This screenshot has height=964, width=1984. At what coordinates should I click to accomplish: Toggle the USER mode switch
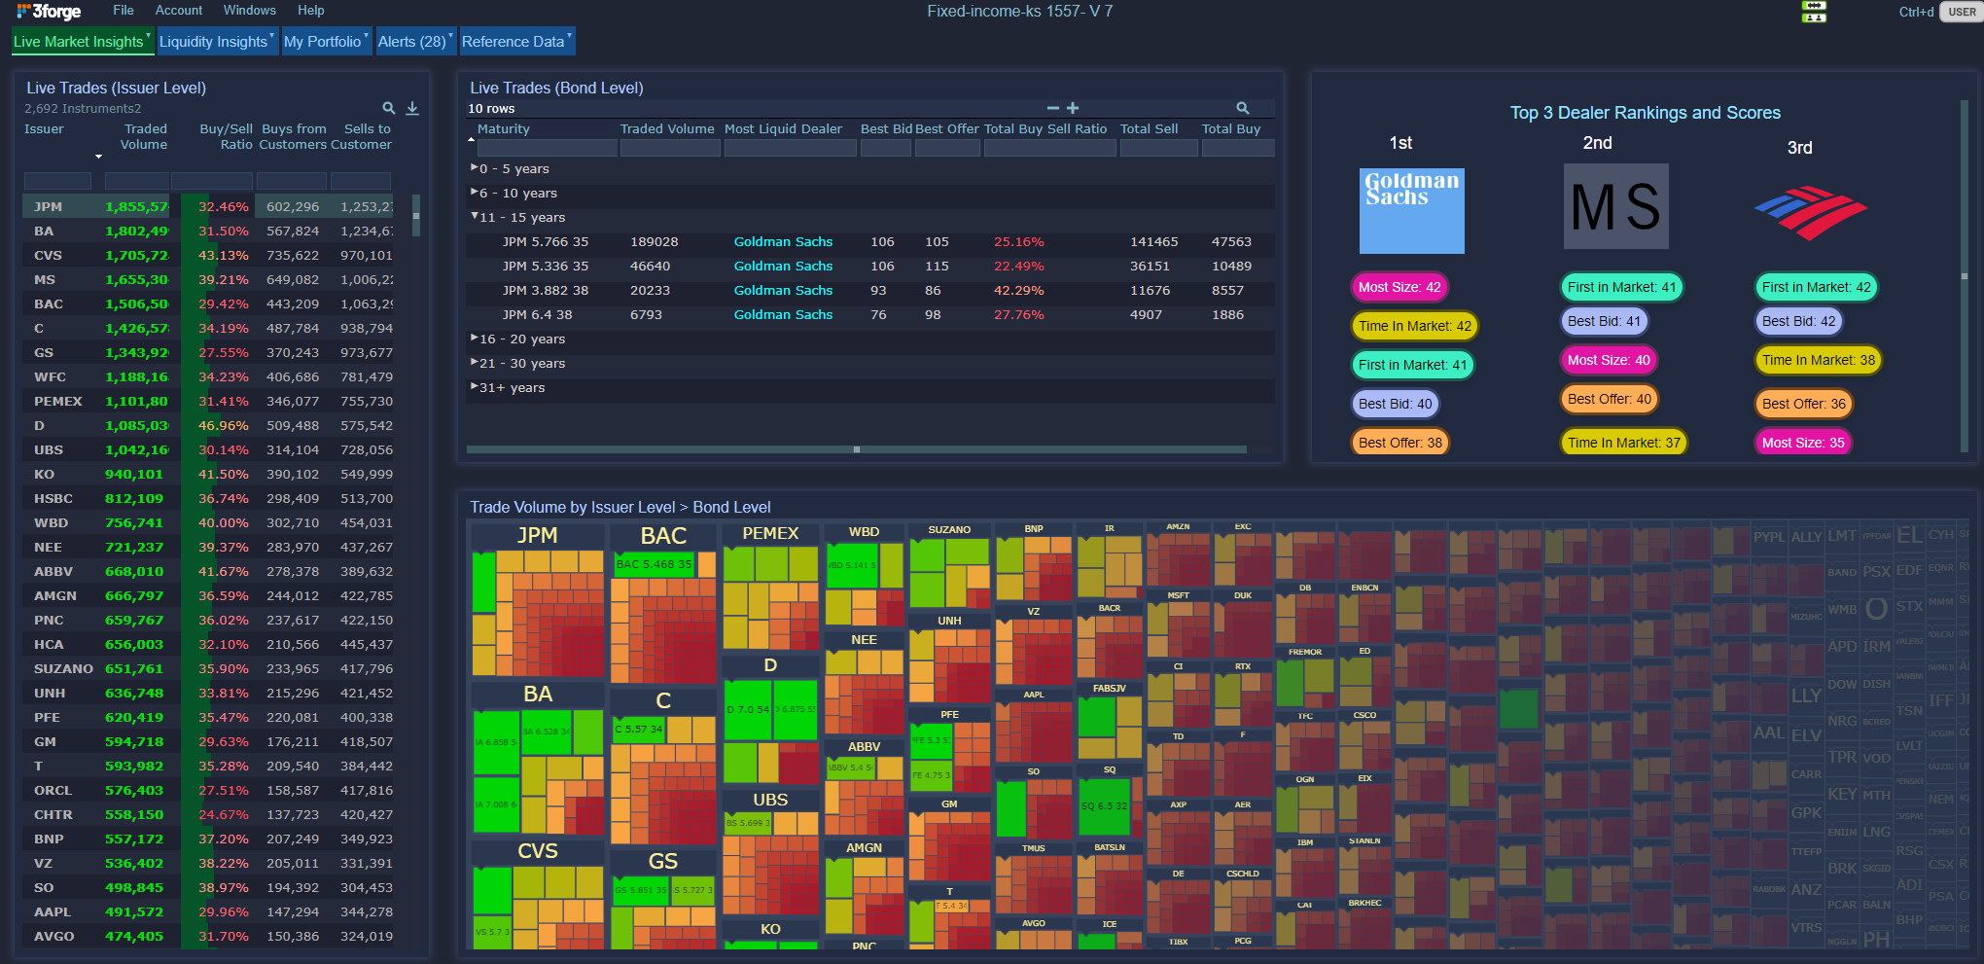coord(1961,12)
